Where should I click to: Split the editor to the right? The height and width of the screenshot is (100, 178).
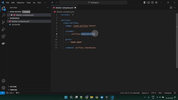point(171,7)
